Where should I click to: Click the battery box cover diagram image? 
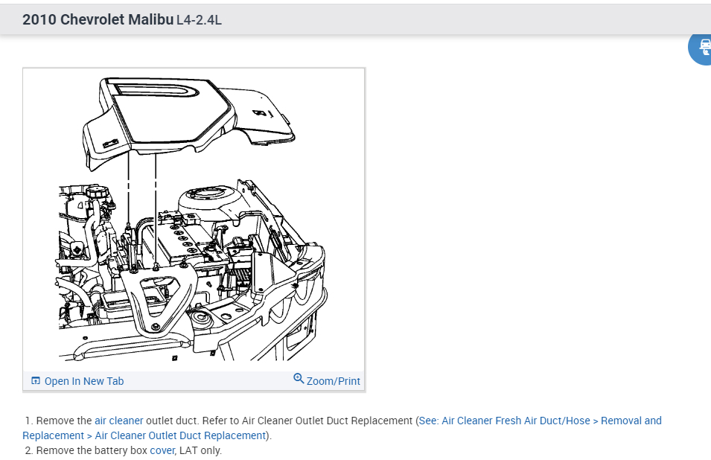[x=194, y=220]
